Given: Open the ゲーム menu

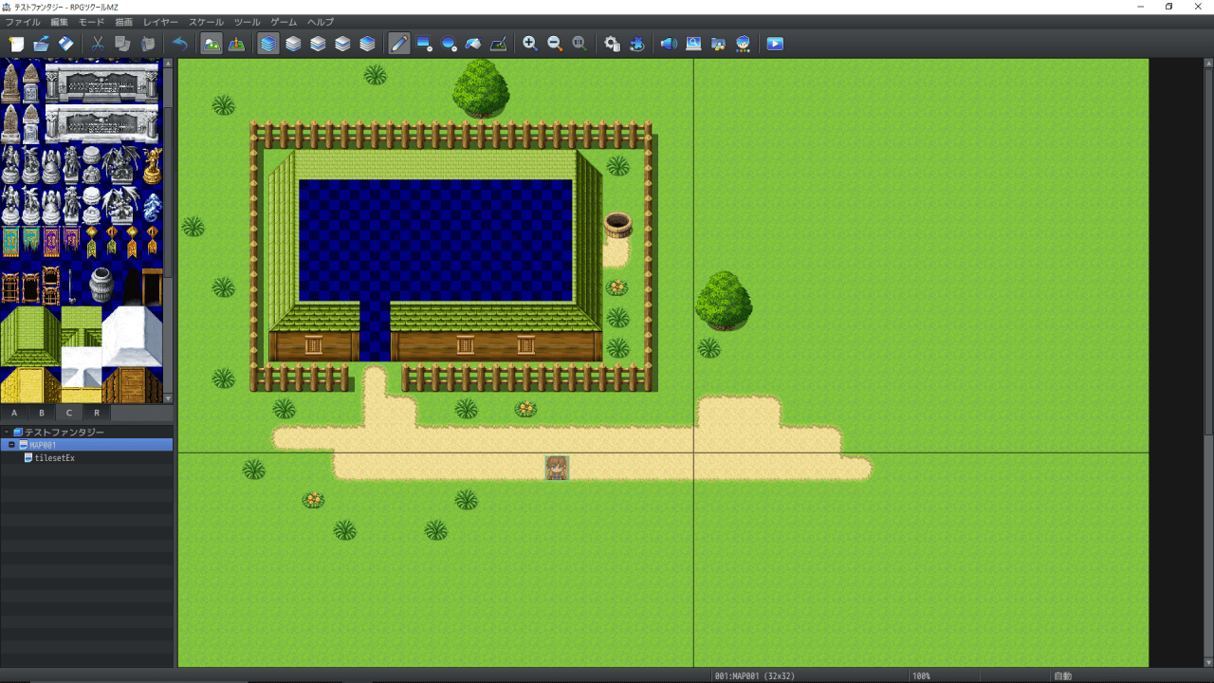Looking at the screenshot, I should pyautogui.click(x=284, y=22).
